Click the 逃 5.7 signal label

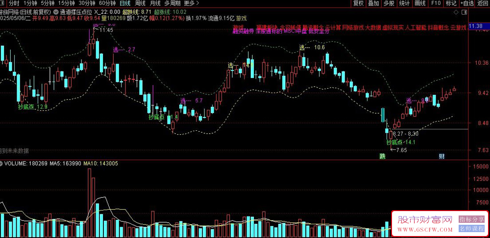tap(191, 100)
